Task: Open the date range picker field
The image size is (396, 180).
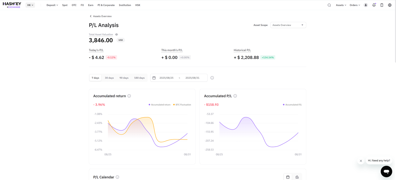Action: click(x=179, y=78)
